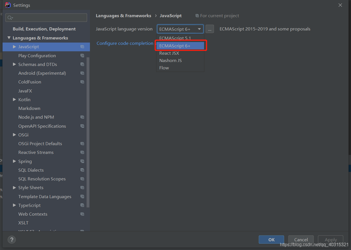The image size is (351, 250).
Task: Click the IntelliJ logo in Settings title bar
Action: pyautogui.click(x=8, y=5)
